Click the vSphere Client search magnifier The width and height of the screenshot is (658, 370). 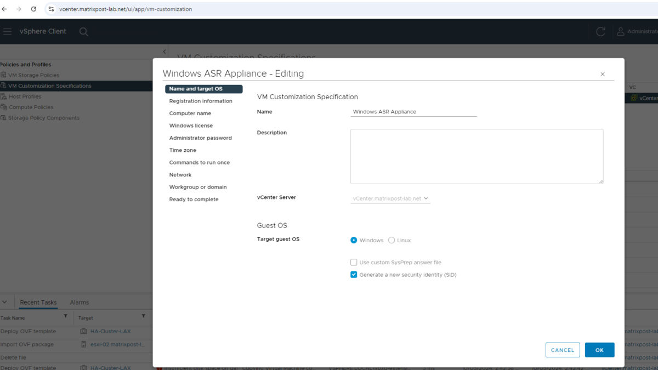tap(83, 31)
